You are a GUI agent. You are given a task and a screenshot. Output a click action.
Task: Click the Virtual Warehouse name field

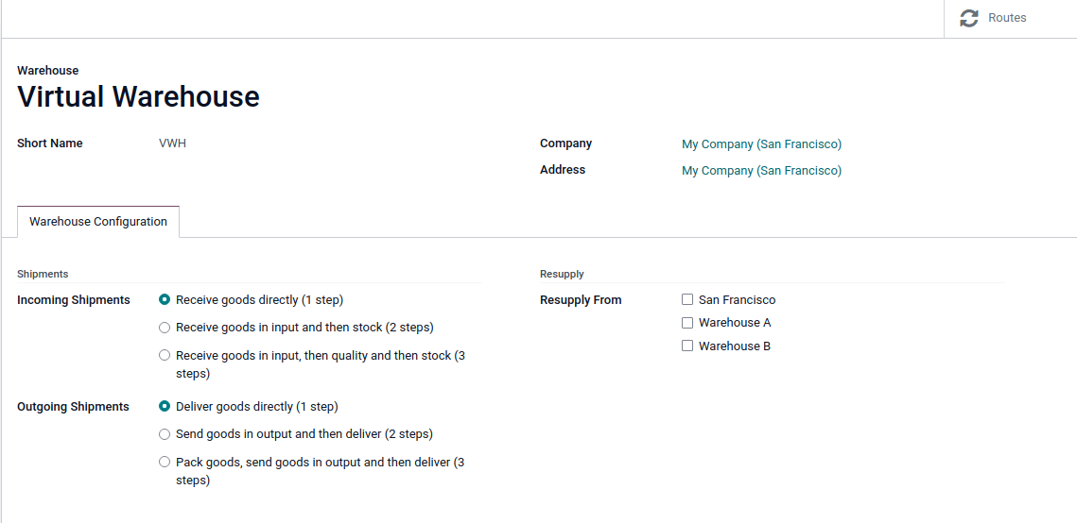(x=139, y=96)
